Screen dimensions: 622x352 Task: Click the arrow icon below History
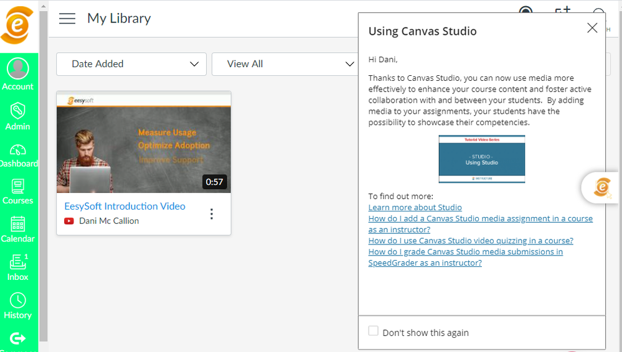coord(18,338)
